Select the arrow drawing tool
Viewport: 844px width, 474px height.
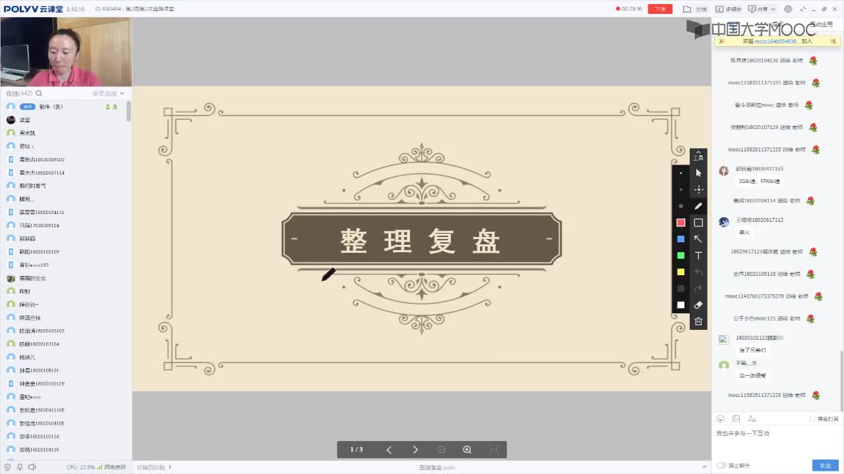pyautogui.click(x=698, y=239)
